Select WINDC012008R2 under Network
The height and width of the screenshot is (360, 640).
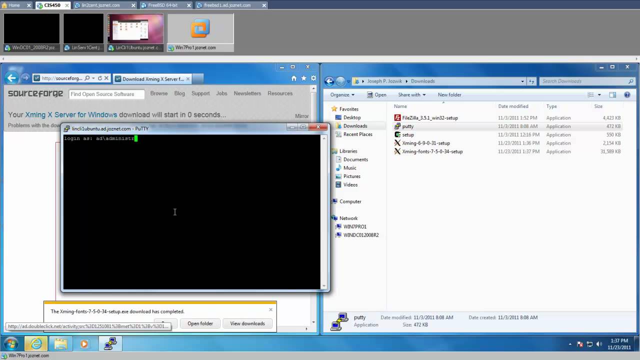(x=361, y=235)
